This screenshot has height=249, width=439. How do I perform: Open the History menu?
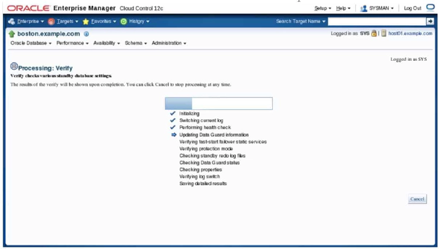[139, 21]
